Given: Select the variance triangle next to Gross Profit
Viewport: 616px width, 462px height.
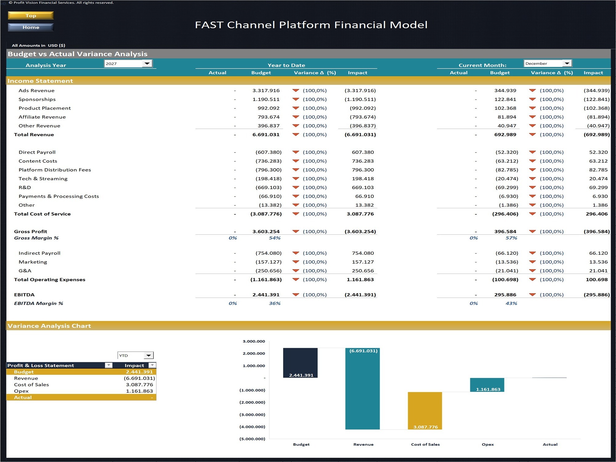Looking at the screenshot, I should 296,231.
